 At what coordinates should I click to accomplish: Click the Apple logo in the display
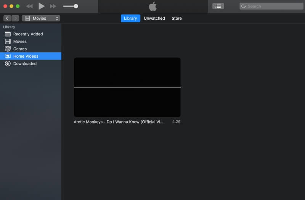click(x=153, y=6)
